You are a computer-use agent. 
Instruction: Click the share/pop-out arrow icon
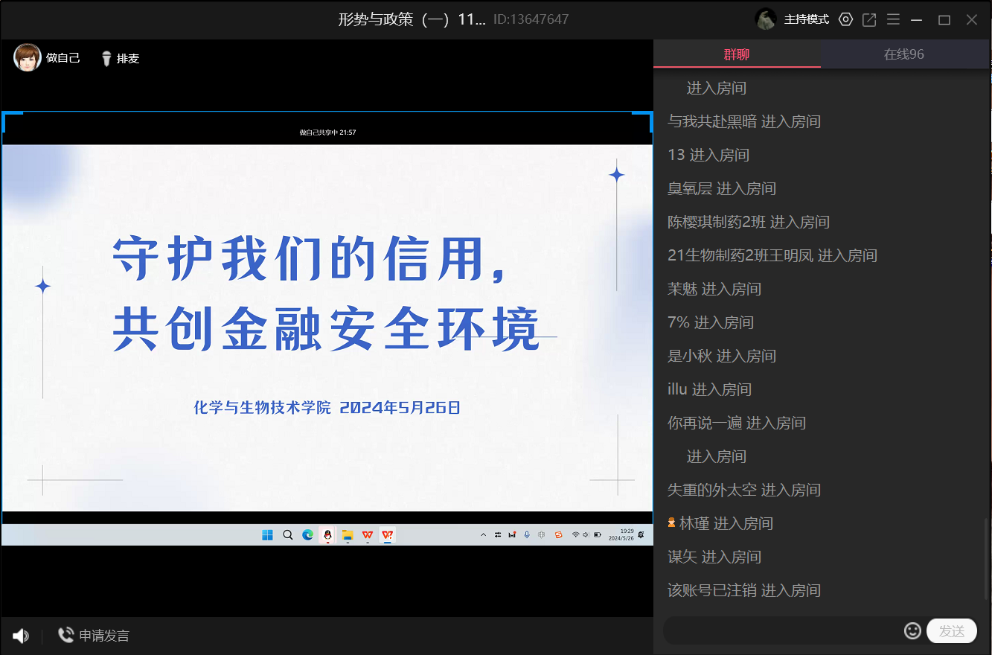(869, 20)
